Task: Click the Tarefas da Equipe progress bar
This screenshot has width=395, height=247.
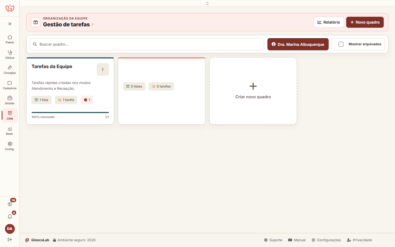Action: [x=70, y=113]
